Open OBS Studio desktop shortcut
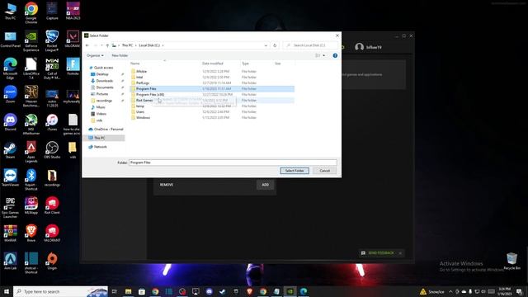Screen dimensions: 528x297 click(x=52, y=150)
